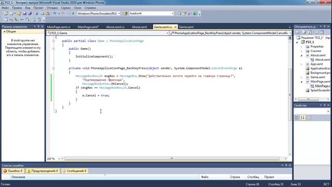Collapse the Game class outline in the editor
Screen dimensions: 332x187
tap(53, 41)
